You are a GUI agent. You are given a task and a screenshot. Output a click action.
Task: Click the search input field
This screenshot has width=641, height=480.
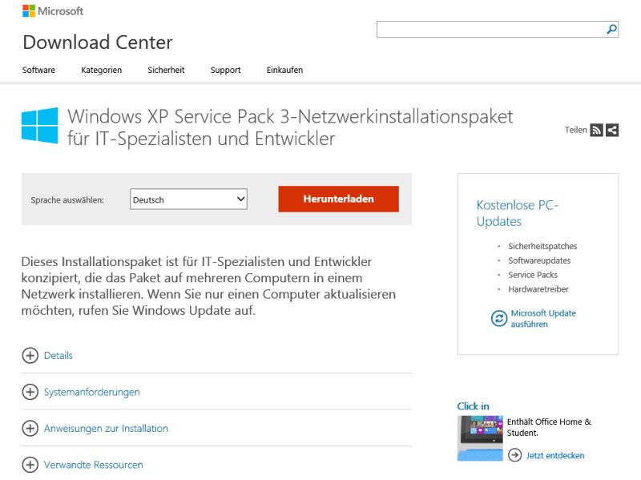pos(490,30)
